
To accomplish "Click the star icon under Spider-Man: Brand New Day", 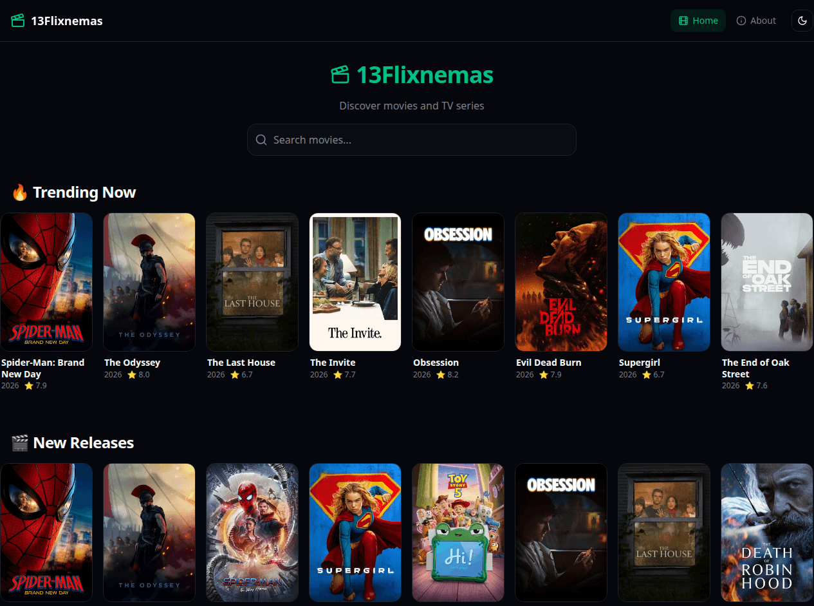I will pyautogui.click(x=29, y=386).
